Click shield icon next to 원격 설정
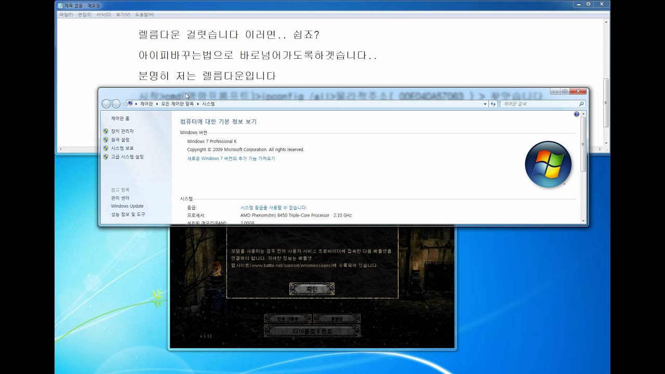The image size is (665, 374). pos(106,140)
